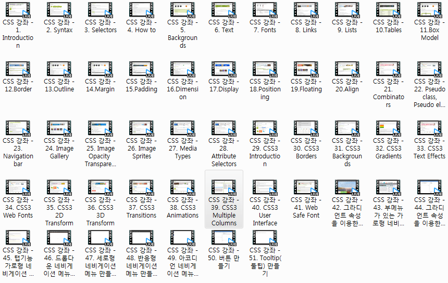Click the CSS 강좌 5. Backgrounds video icon
This screenshot has width=448, height=283.
pyautogui.click(x=182, y=10)
